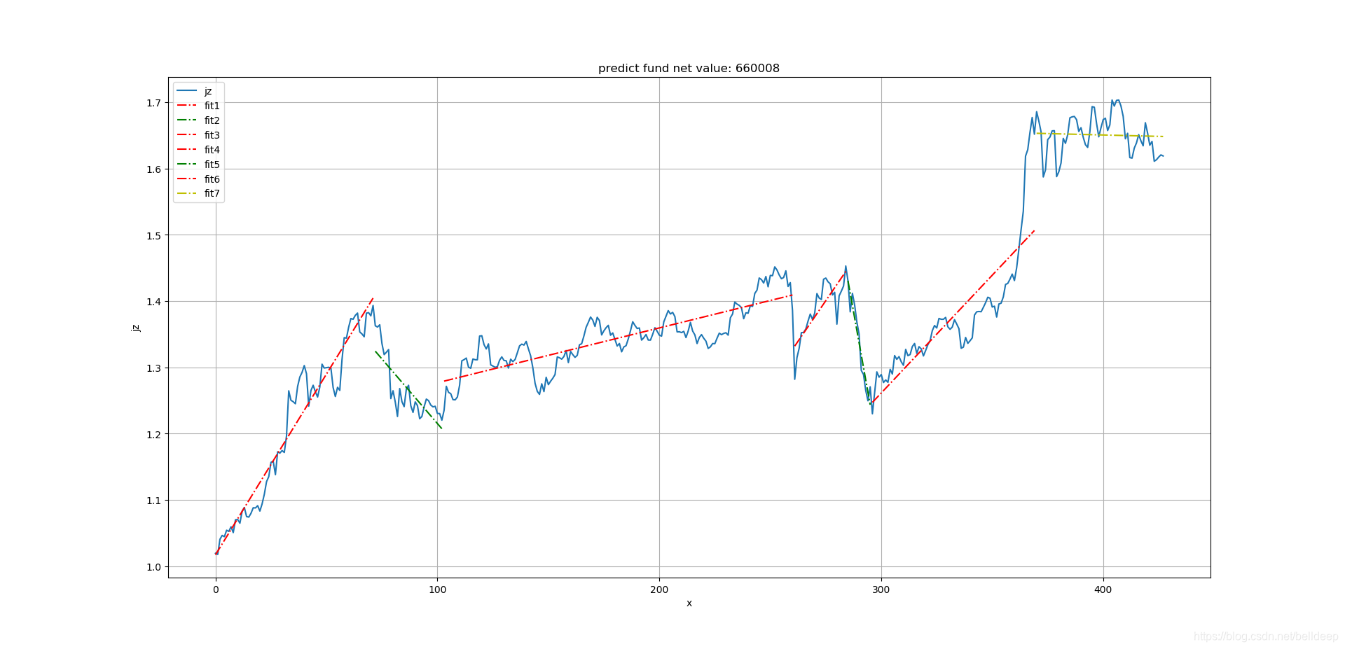The height and width of the screenshot is (649, 1345).
Task: Click the 'fit6' legend entry
Action: click(x=198, y=179)
